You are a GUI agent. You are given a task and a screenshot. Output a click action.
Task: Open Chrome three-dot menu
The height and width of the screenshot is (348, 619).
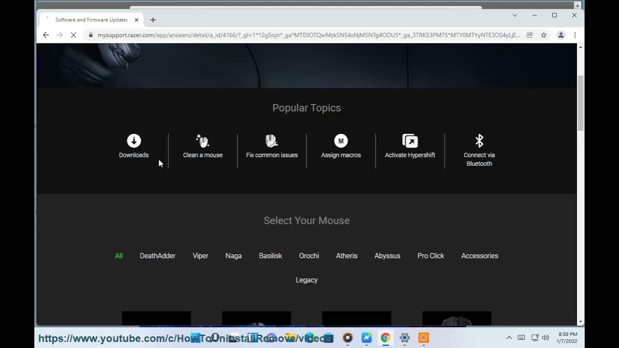pyautogui.click(x=575, y=35)
